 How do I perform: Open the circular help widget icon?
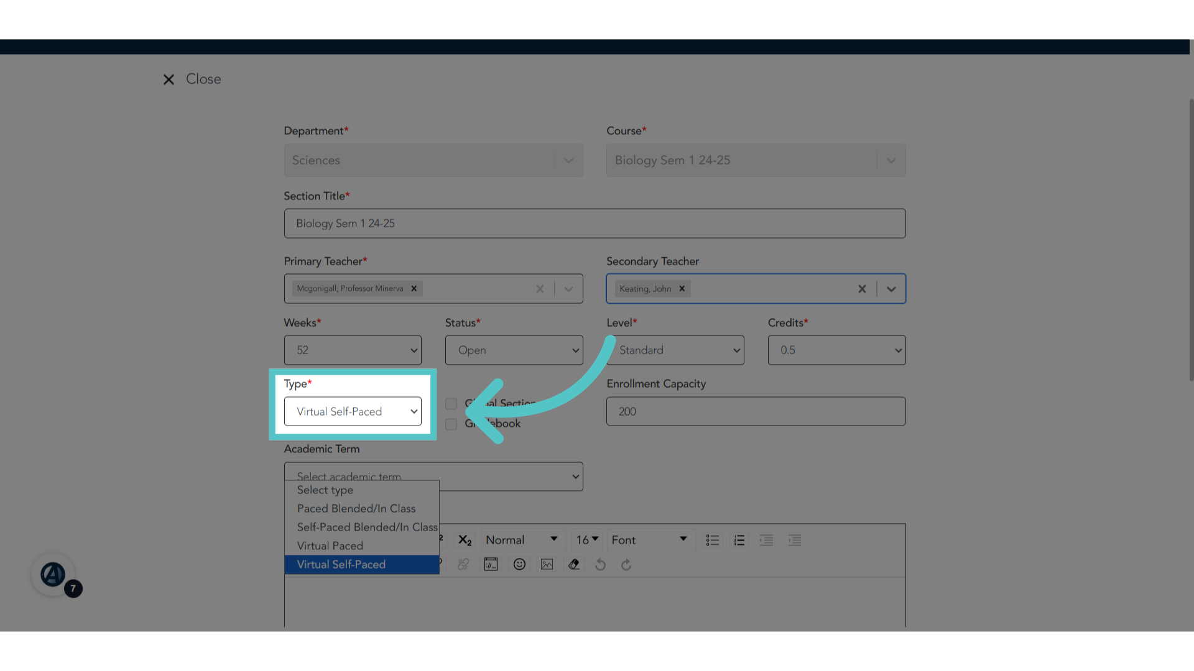coord(53,575)
